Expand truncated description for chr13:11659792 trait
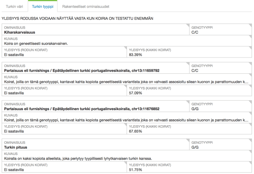 coord(247,81)
